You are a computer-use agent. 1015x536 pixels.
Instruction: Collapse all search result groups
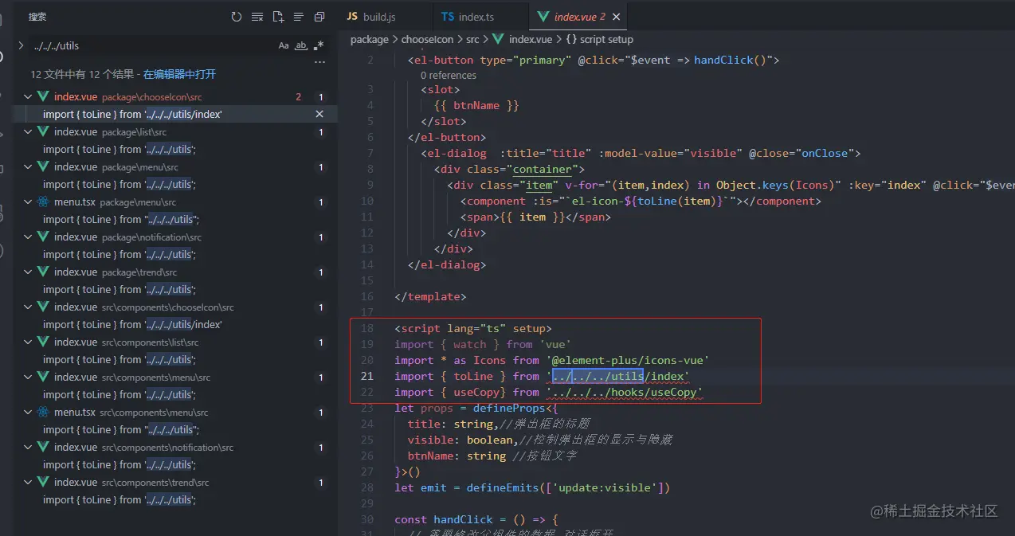click(319, 17)
